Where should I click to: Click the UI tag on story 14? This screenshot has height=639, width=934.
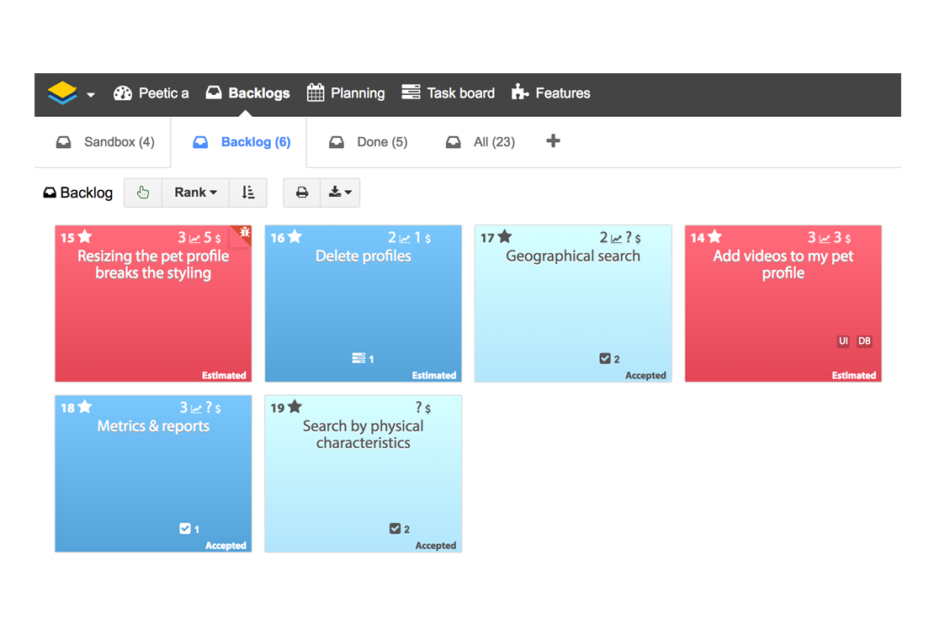tap(843, 341)
